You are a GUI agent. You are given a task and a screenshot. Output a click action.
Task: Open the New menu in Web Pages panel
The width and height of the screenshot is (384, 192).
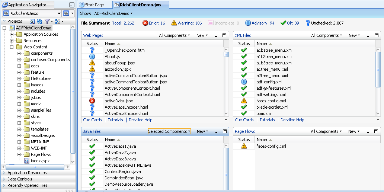tap(202, 35)
